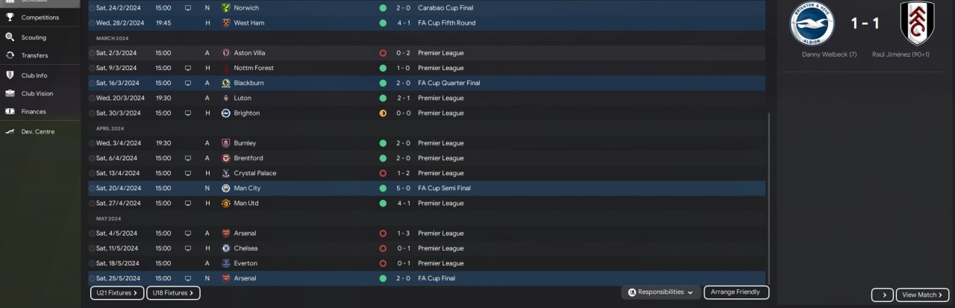This screenshot has height=308, width=955.
Task: Toggle the check circle beside Wed, 3/4/2024
Action: pyautogui.click(x=92, y=143)
